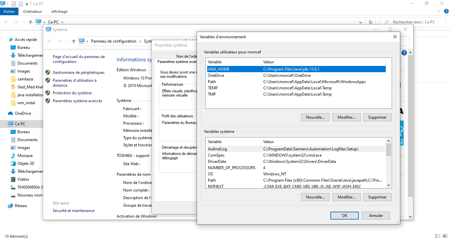Click the Objets 3D cube icon

click(13, 164)
